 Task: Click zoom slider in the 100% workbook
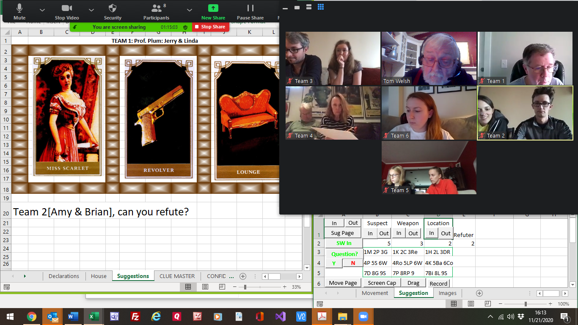(526, 304)
